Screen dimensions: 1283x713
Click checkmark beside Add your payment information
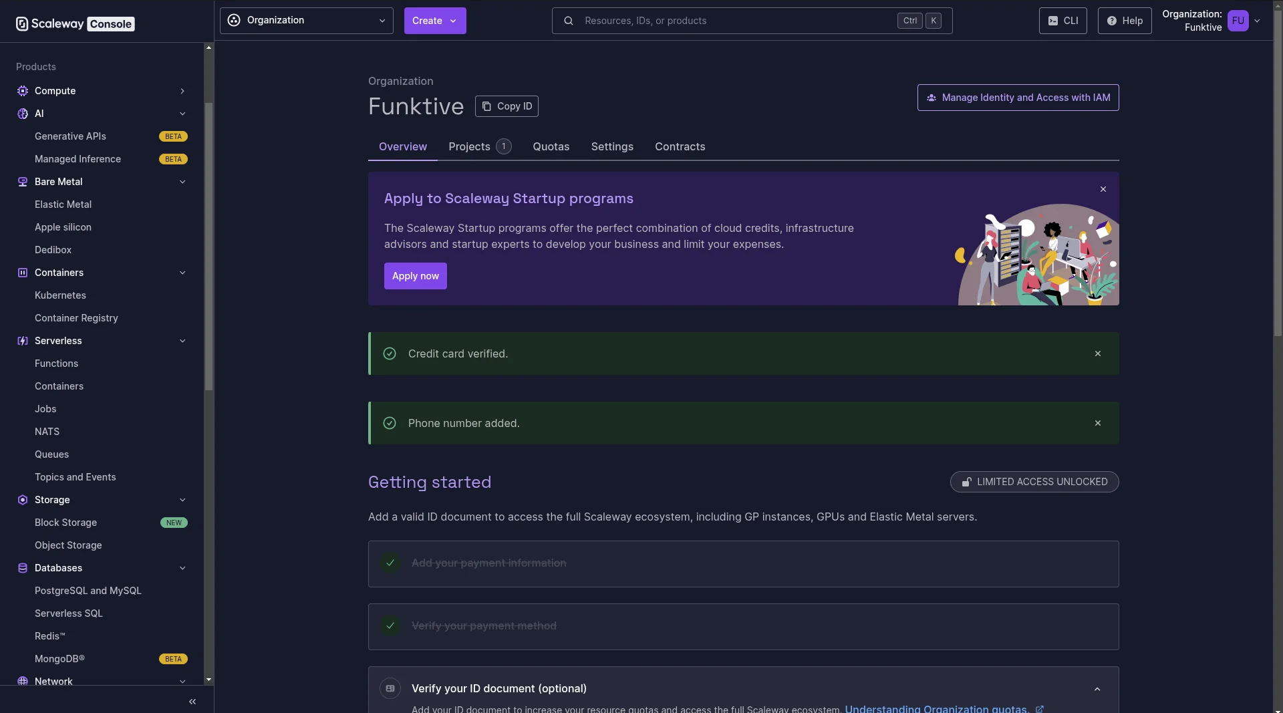pos(390,563)
